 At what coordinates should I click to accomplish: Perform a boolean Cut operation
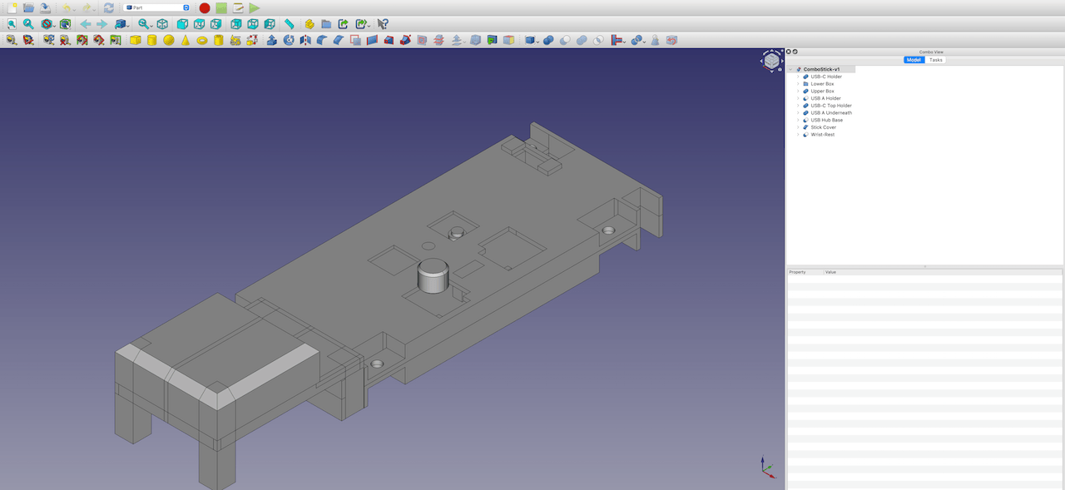click(x=566, y=39)
